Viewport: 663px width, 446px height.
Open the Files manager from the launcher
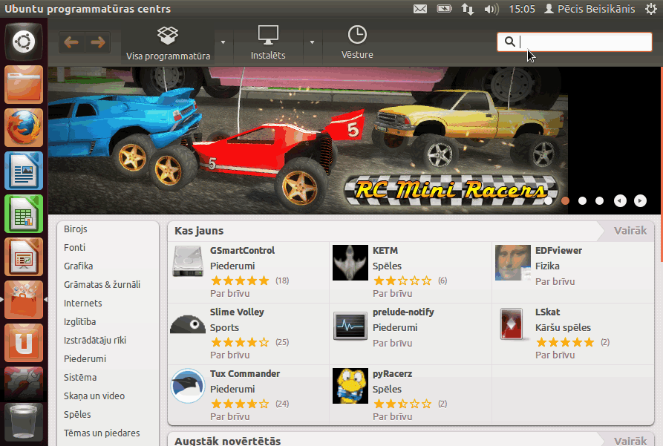point(24,85)
